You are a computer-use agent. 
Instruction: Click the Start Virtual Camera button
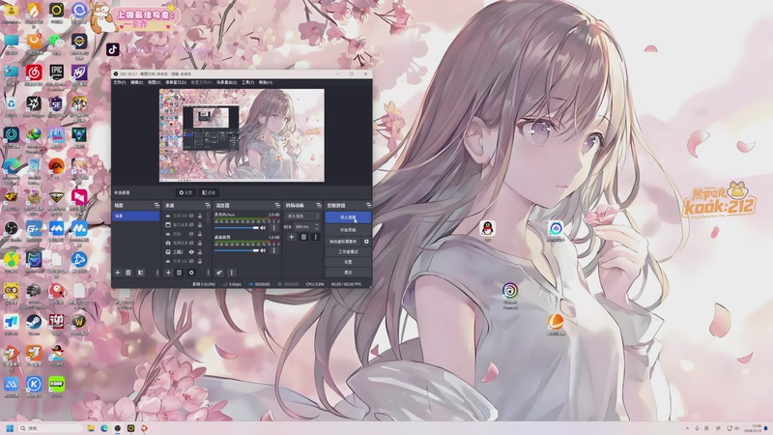point(343,242)
